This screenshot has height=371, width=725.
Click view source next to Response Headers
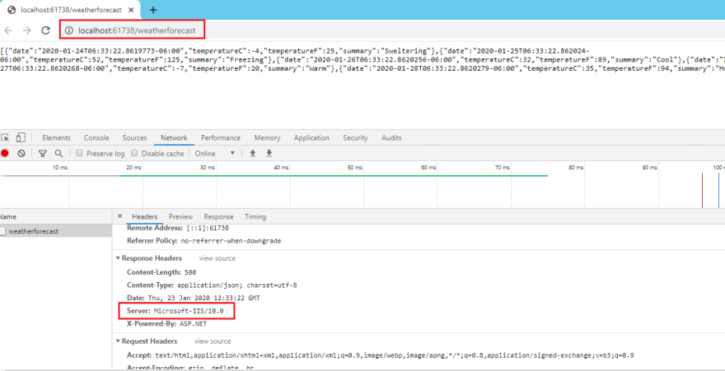(x=217, y=258)
